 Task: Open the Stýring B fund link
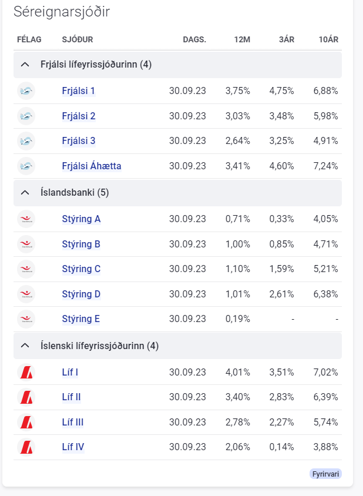[81, 244]
